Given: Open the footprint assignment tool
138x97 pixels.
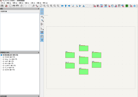Looking at the screenshot, I should (x=116, y=6).
